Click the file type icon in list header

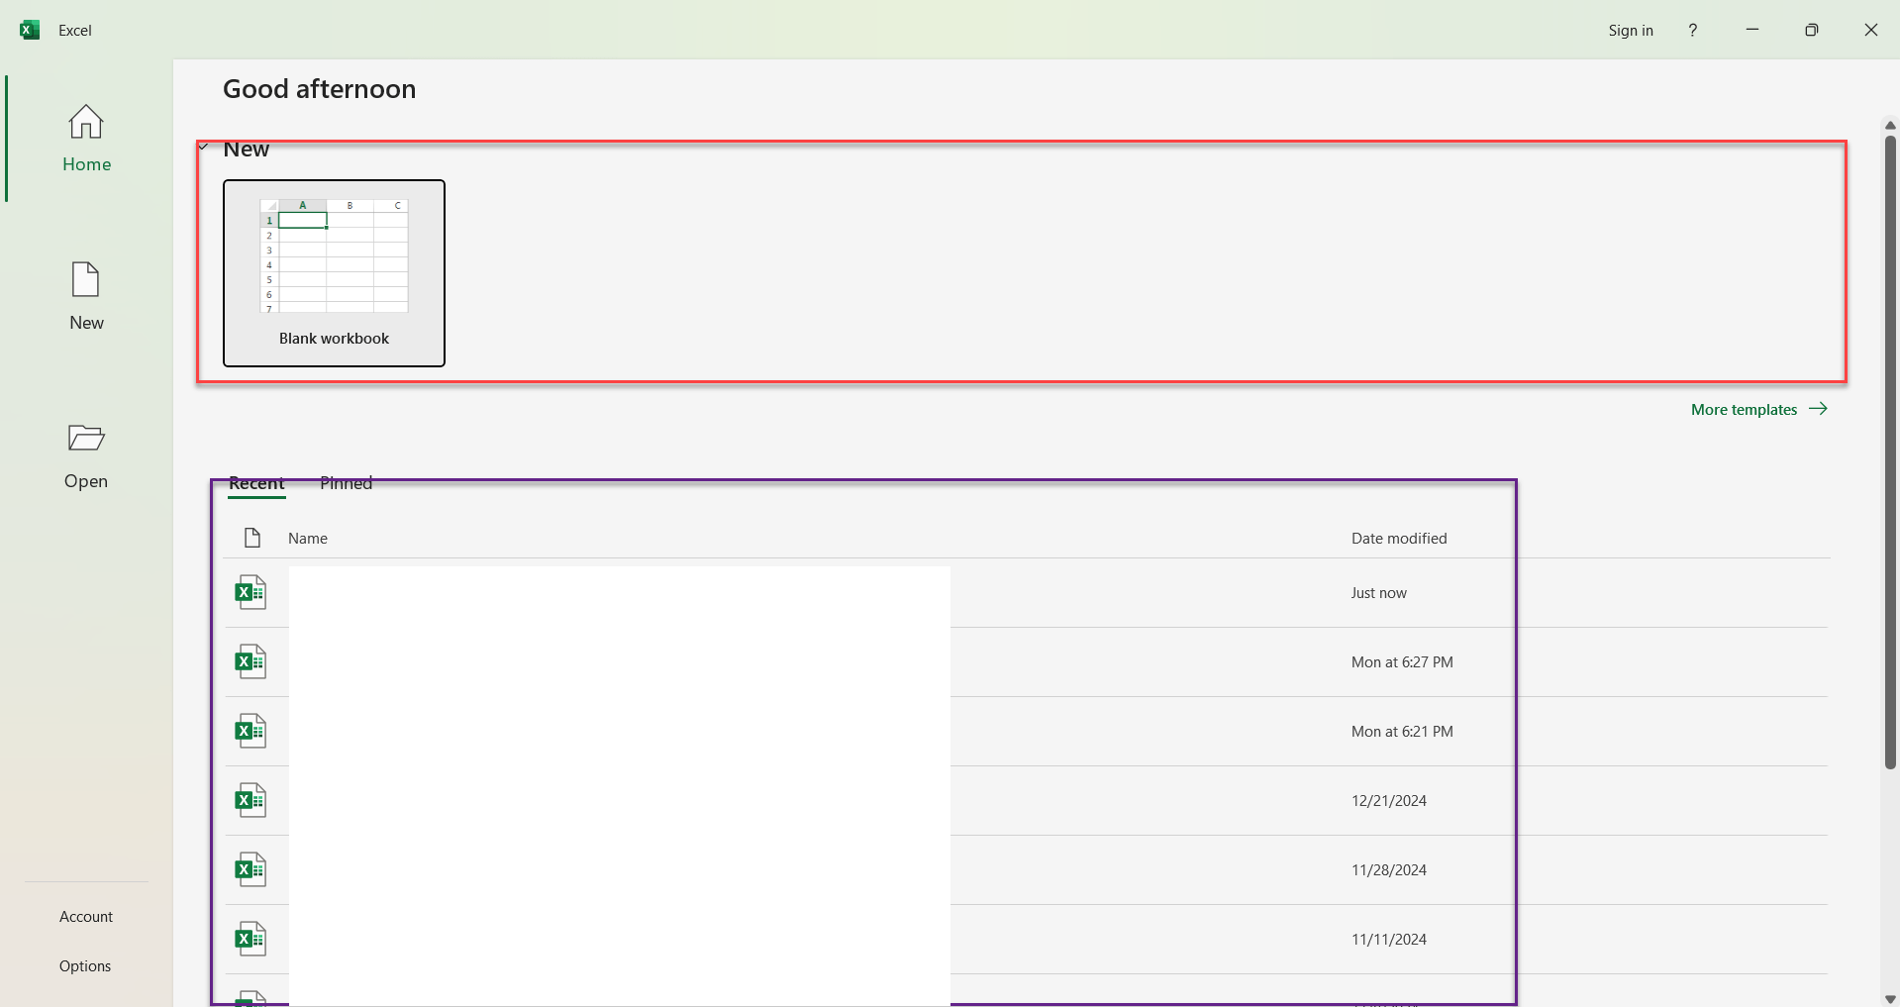point(252,538)
